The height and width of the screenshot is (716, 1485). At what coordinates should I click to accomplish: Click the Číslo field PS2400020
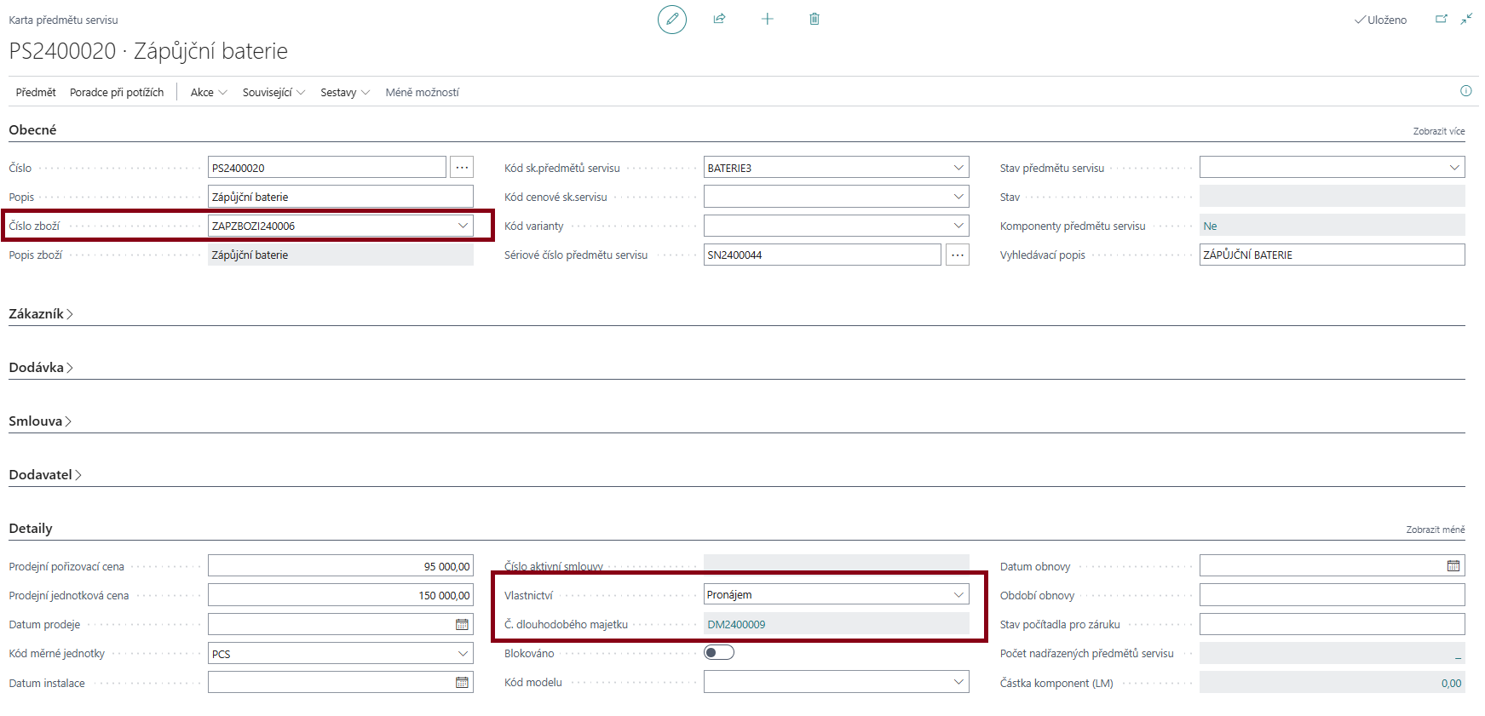coord(327,168)
